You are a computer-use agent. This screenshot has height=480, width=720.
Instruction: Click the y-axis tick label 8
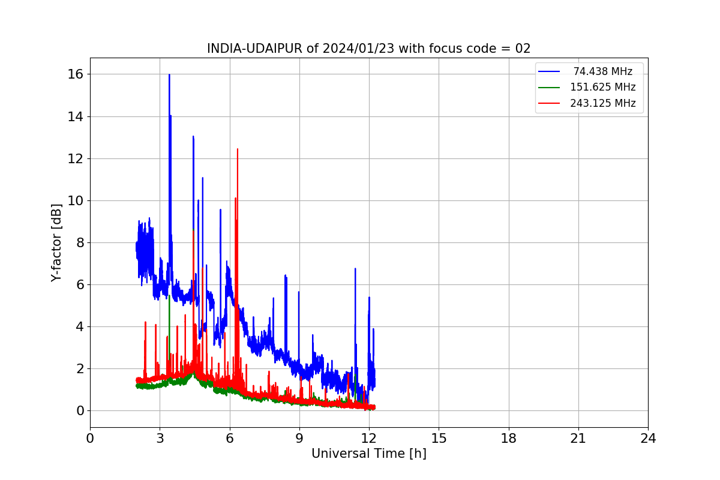pos(80,242)
